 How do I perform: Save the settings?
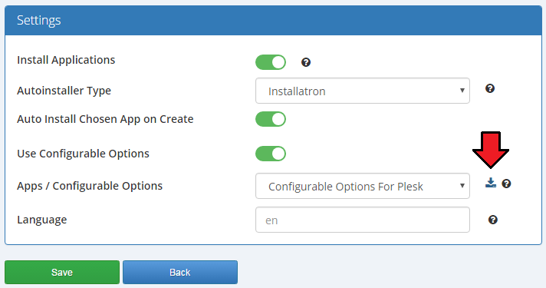click(62, 272)
